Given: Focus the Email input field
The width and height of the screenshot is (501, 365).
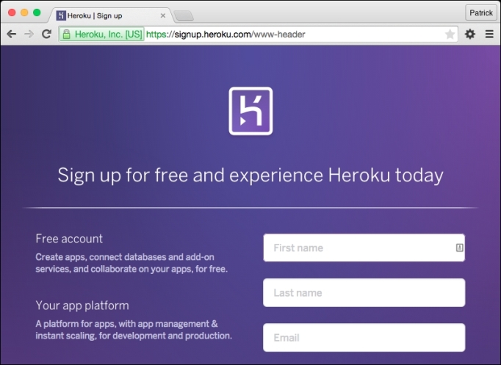Looking at the screenshot, I should pos(364,338).
